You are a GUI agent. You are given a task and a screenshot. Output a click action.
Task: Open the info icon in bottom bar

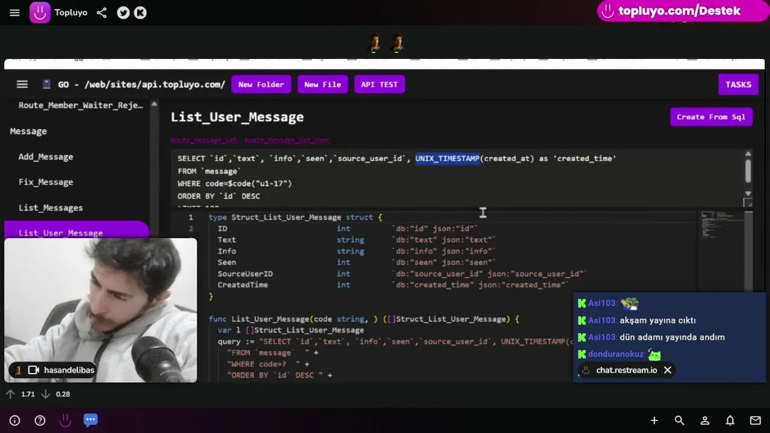[x=15, y=420]
